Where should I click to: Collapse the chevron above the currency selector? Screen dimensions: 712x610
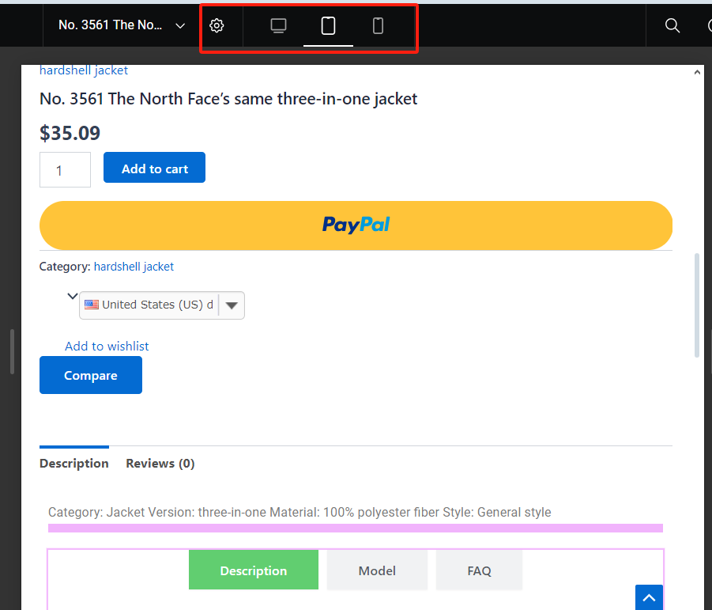(x=72, y=295)
